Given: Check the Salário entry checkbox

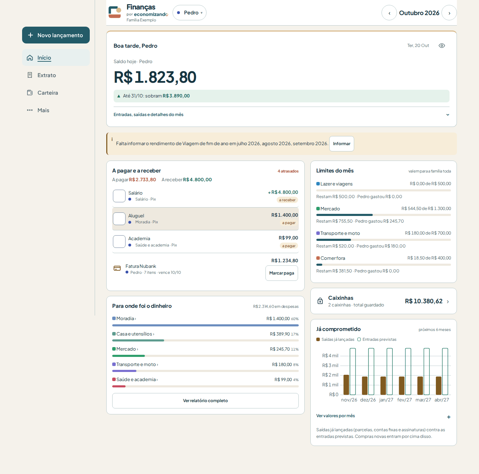Looking at the screenshot, I should [119, 196].
